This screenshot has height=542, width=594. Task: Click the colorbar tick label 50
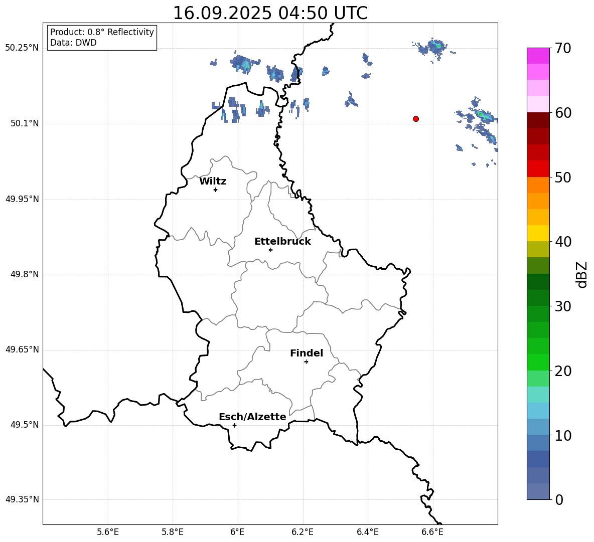tap(563, 177)
